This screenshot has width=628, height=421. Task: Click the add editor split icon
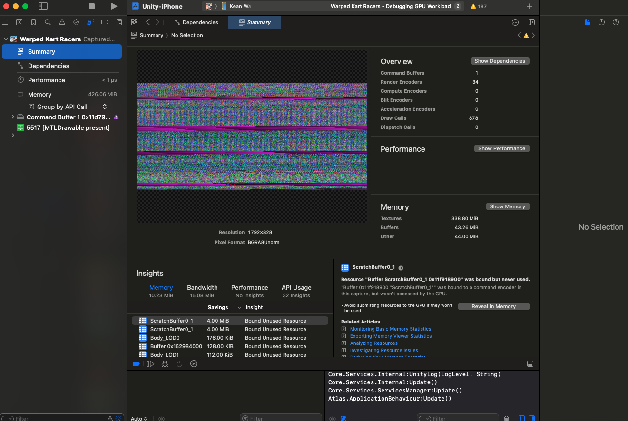(531, 22)
